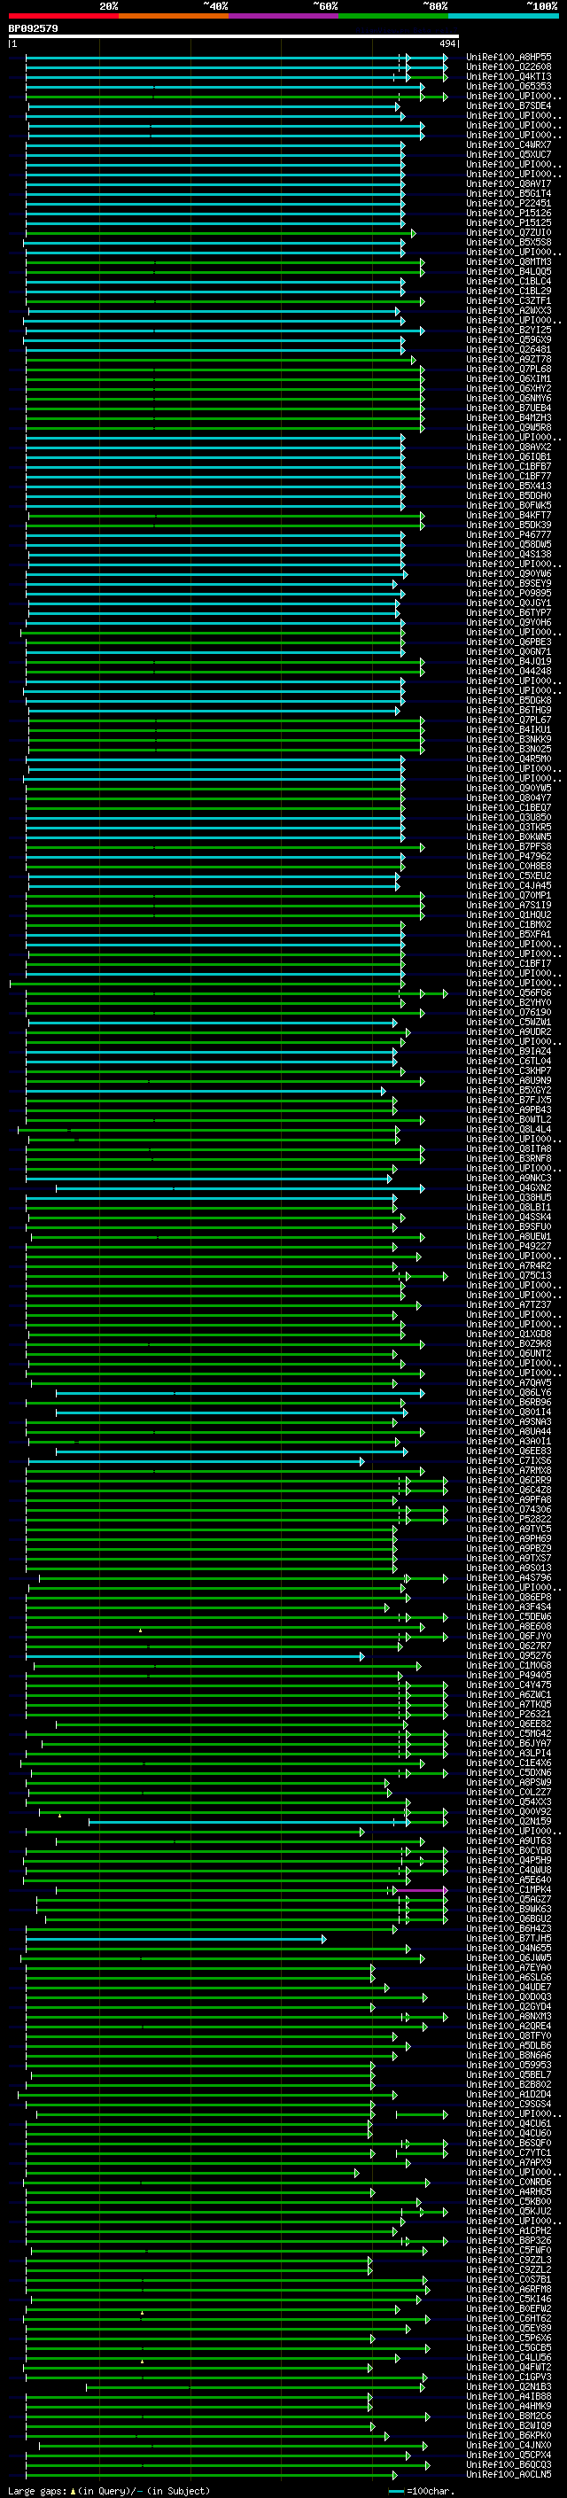Select the UniRef100_B3RNF8 label

509,1159
